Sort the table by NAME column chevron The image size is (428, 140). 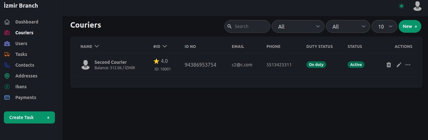97,46
